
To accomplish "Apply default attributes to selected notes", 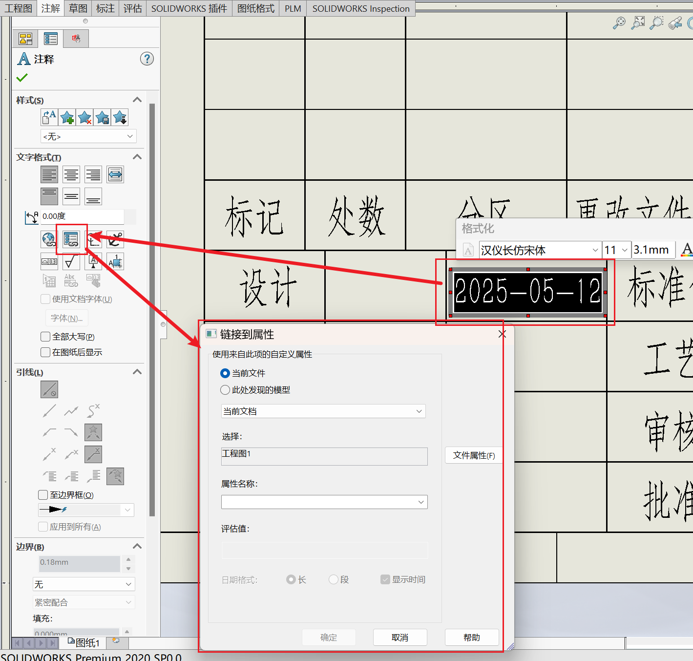I will point(49,117).
